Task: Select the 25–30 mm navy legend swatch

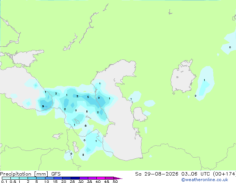Action: tap(75, 178)
